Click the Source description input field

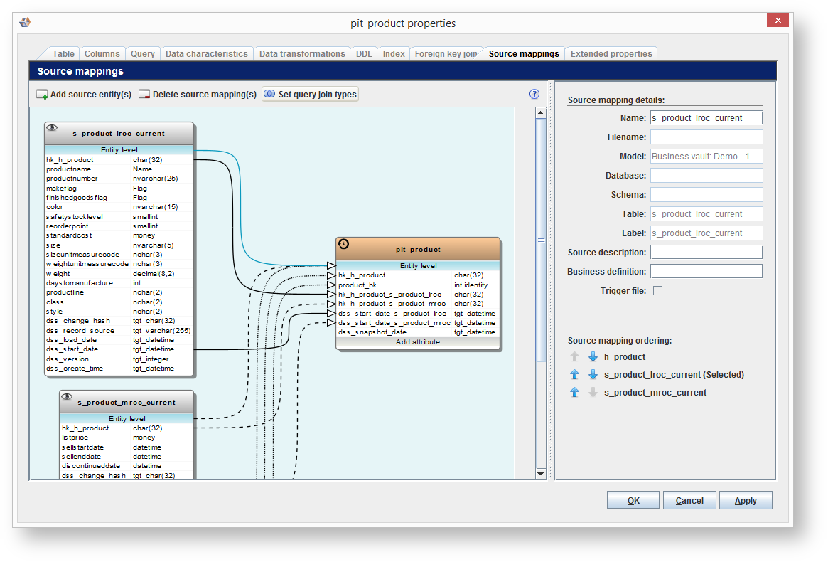coord(706,252)
